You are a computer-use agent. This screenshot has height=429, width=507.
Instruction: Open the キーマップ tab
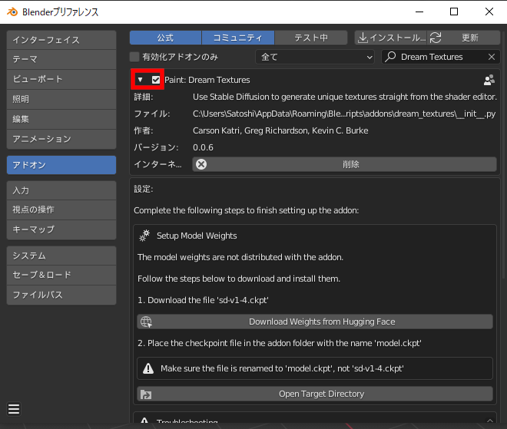[x=61, y=229]
